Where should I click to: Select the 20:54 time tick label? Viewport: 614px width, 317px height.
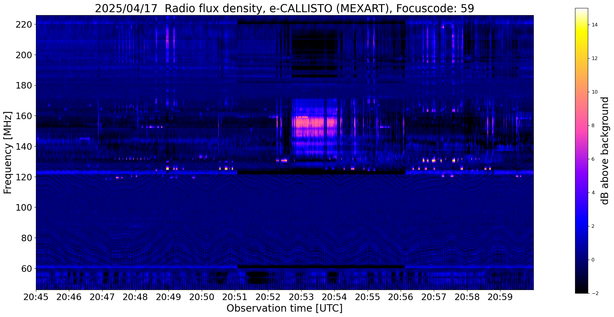pyautogui.click(x=335, y=297)
